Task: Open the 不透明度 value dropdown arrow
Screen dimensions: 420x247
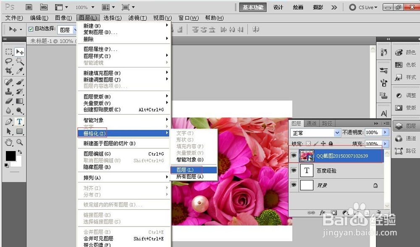Action: tap(385, 133)
